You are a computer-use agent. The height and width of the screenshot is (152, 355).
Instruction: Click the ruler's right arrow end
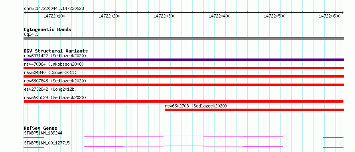343,12
